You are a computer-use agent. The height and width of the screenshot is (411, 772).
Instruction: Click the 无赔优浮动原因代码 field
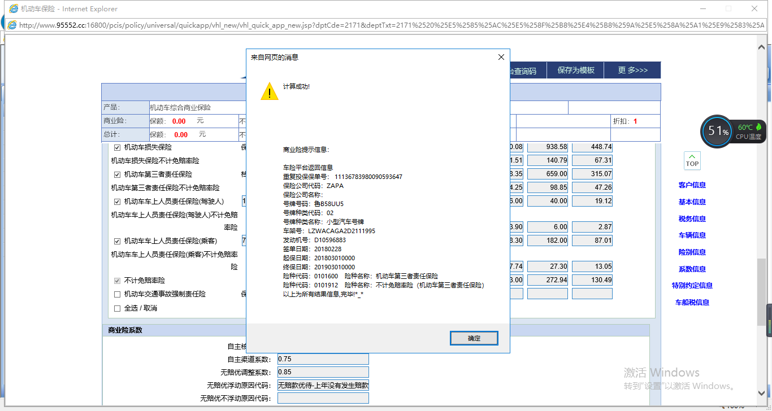(x=323, y=386)
